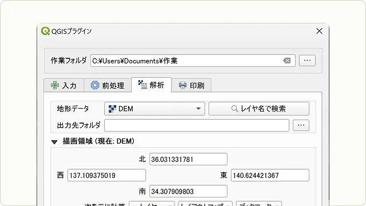This screenshot has width=366, height=206.
Task: Click the gear icon on 前処理 tab
Action: pos(95,85)
